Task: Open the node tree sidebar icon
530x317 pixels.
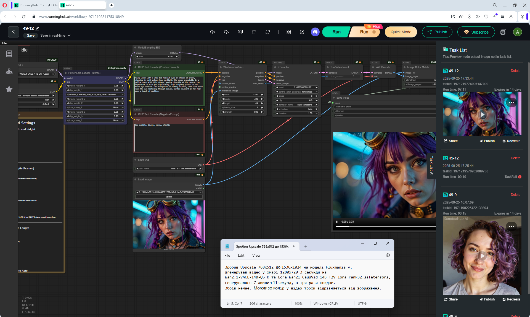Action: pos(9,72)
